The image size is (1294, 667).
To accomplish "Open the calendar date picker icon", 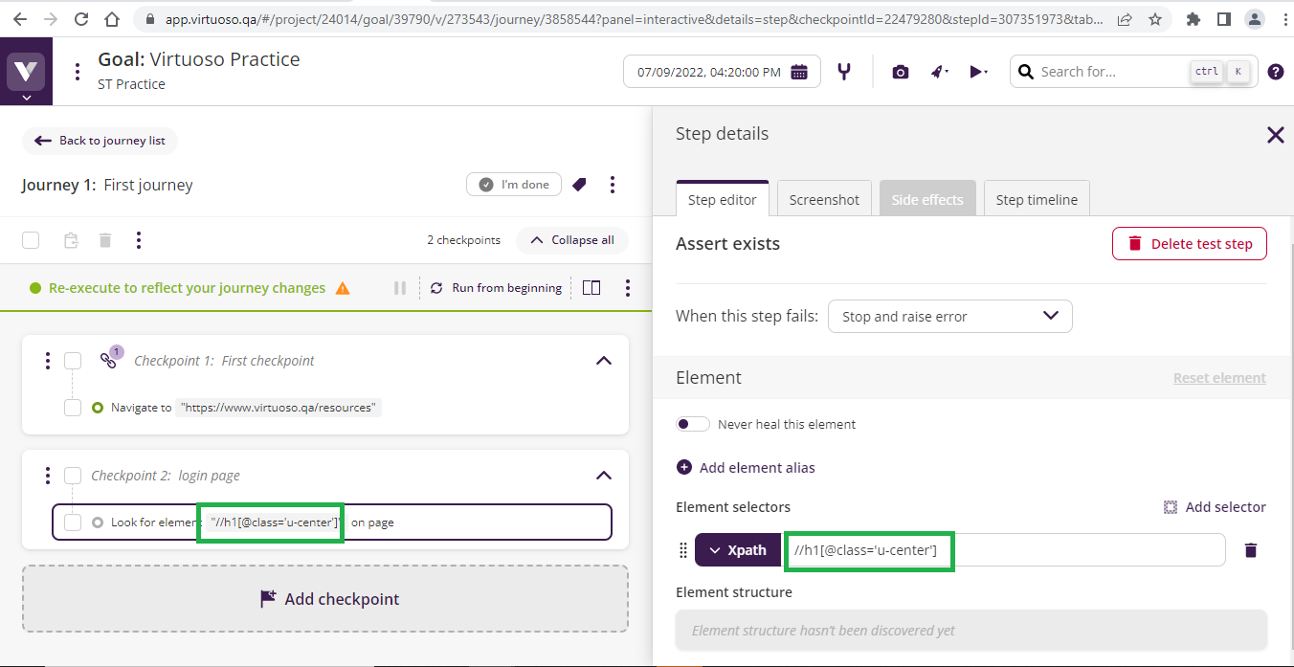I will tap(799, 72).
